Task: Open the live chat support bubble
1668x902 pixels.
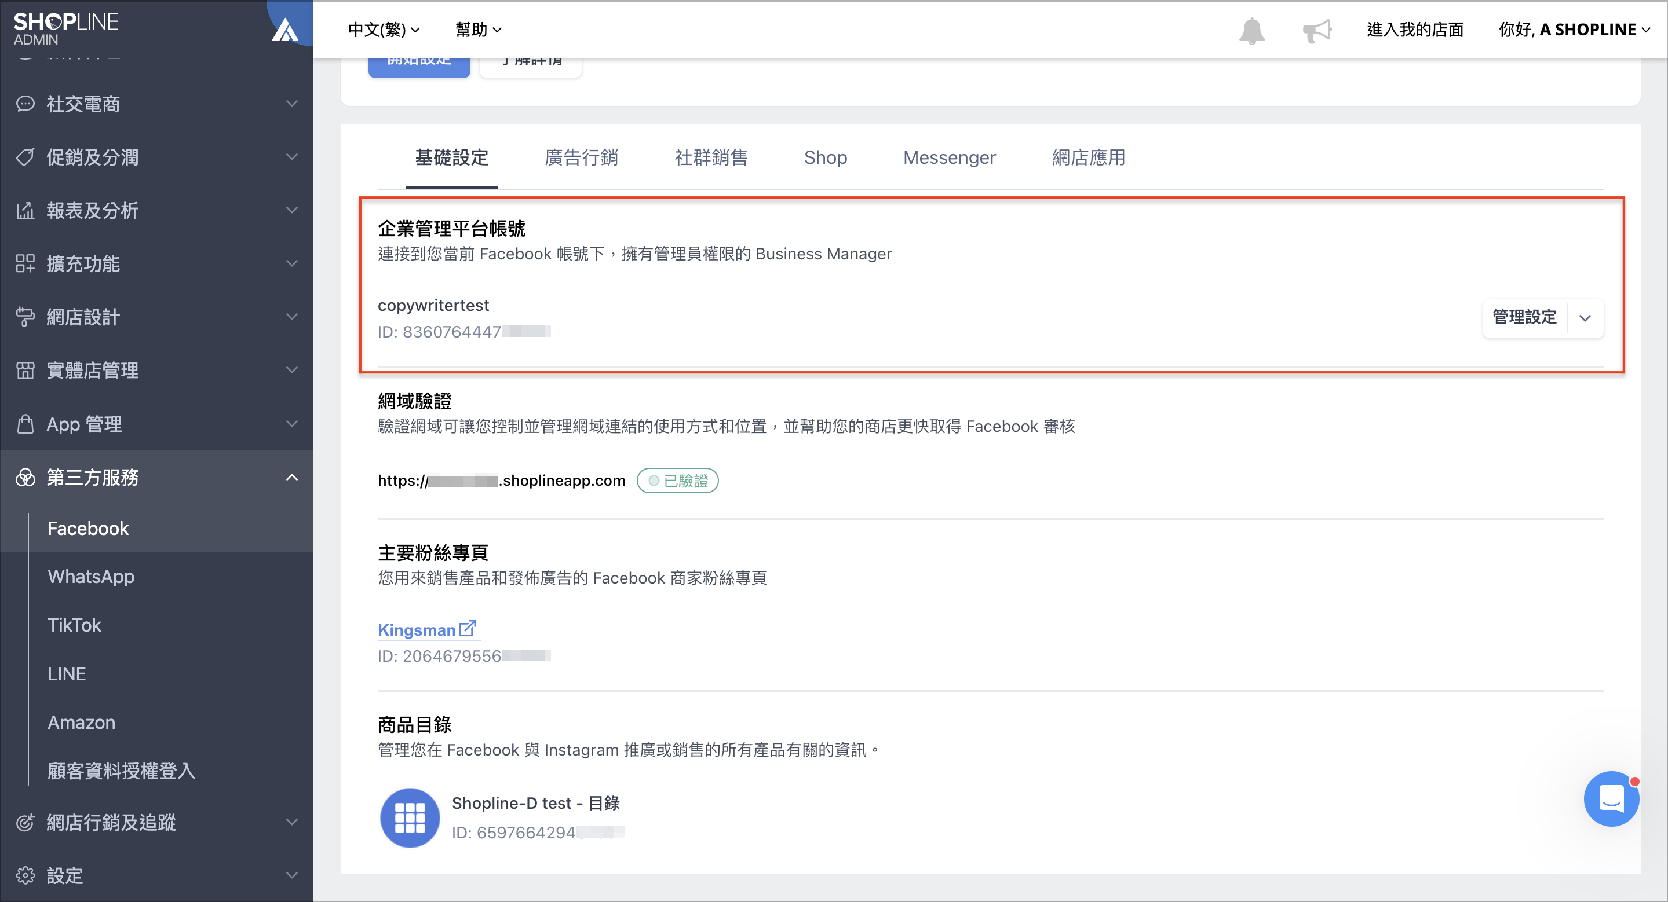Action: (x=1611, y=798)
